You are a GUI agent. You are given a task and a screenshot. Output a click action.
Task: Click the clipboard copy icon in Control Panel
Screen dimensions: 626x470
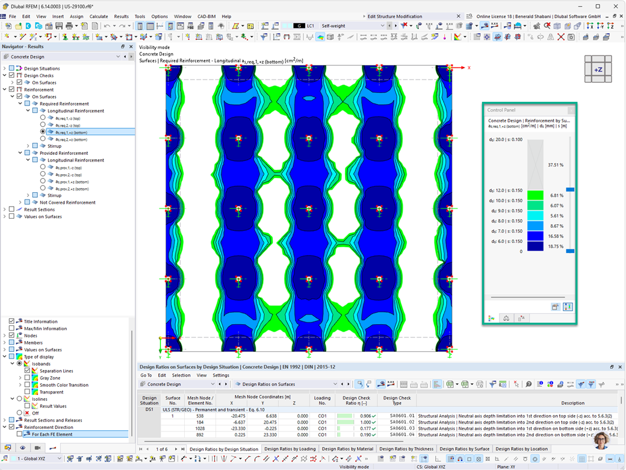click(x=556, y=307)
